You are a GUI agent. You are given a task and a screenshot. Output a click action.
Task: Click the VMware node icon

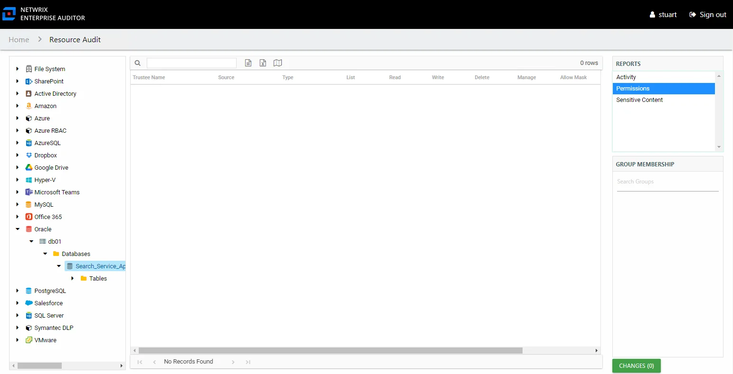pos(29,340)
